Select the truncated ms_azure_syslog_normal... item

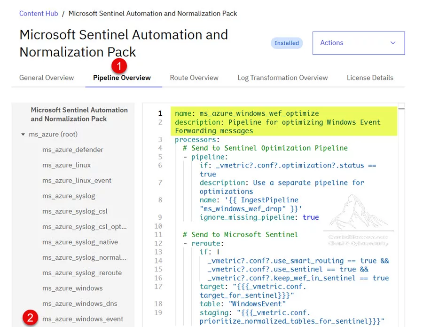(84, 257)
